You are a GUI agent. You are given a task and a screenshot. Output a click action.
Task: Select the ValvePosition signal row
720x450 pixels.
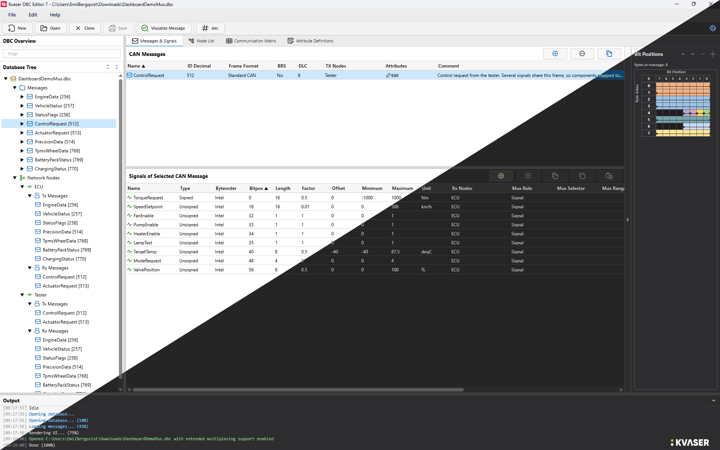pyautogui.click(x=375, y=270)
